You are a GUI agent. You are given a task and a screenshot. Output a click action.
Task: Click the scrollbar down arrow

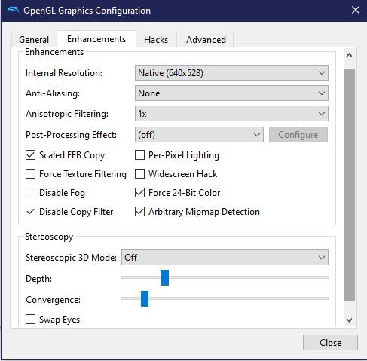(349, 320)
